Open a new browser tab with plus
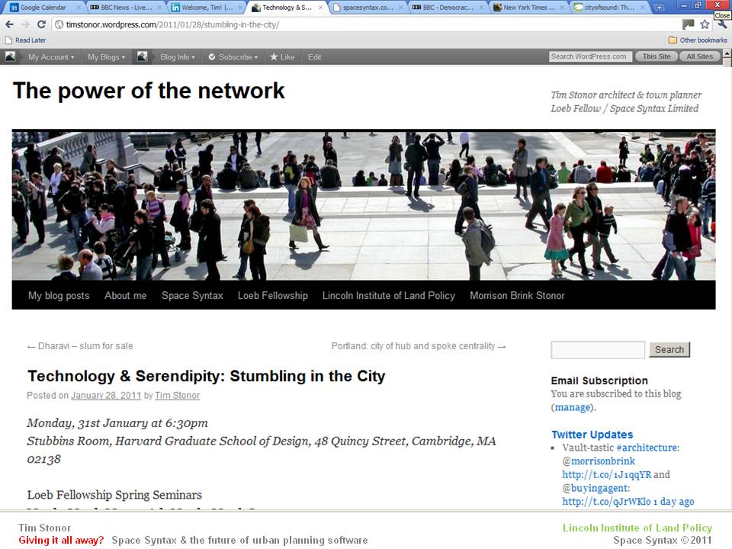The image size is (732, 549). pos(657,7)
